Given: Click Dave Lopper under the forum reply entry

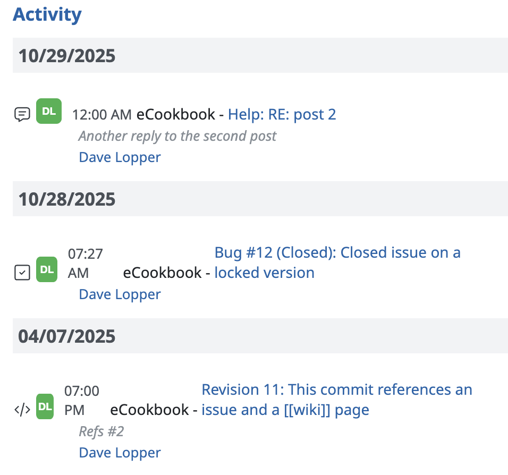Looking at the screenshot, I should (120, 157).
